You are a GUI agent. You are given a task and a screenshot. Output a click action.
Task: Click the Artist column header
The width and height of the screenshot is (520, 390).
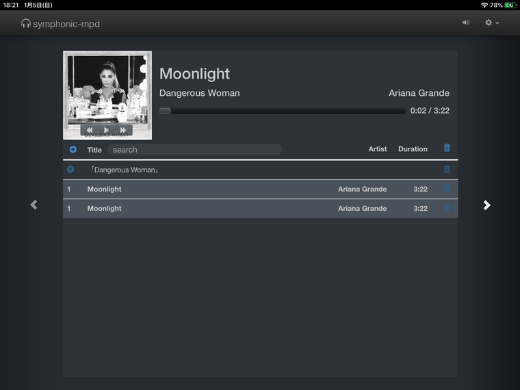(378, 149)
